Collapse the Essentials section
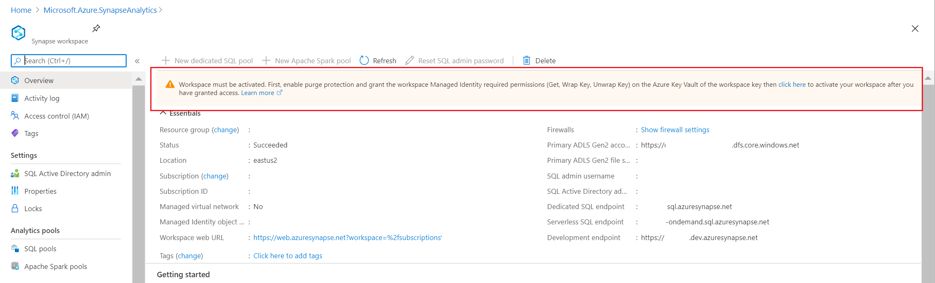 point(163,113)
